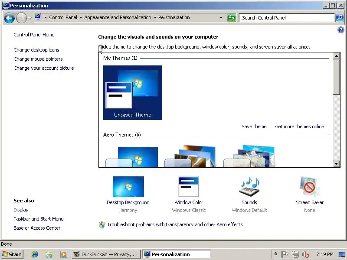
Task: Click the 7:19 PM clock
Action: (x=324, y=254)
